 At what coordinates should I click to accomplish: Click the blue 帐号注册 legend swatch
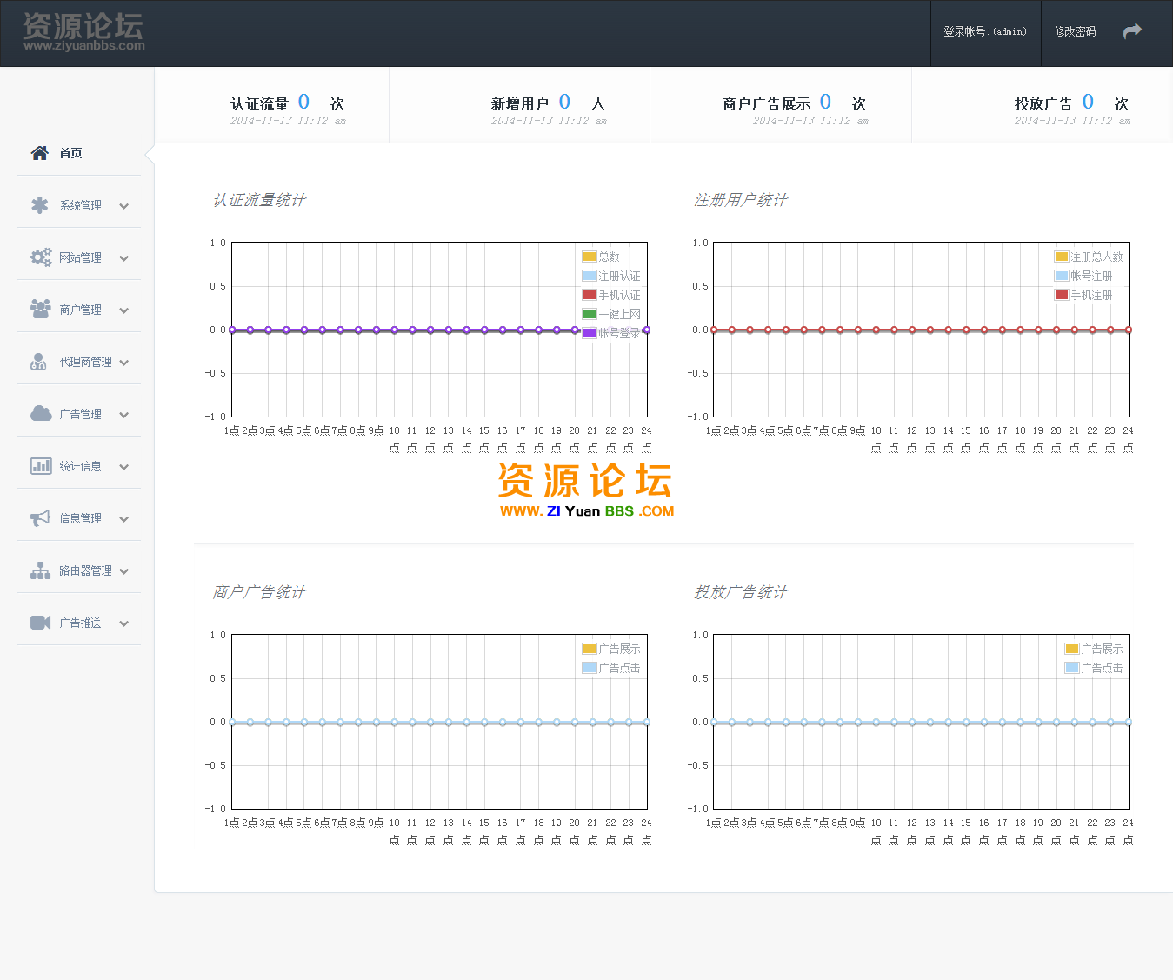coord(1062,276)
